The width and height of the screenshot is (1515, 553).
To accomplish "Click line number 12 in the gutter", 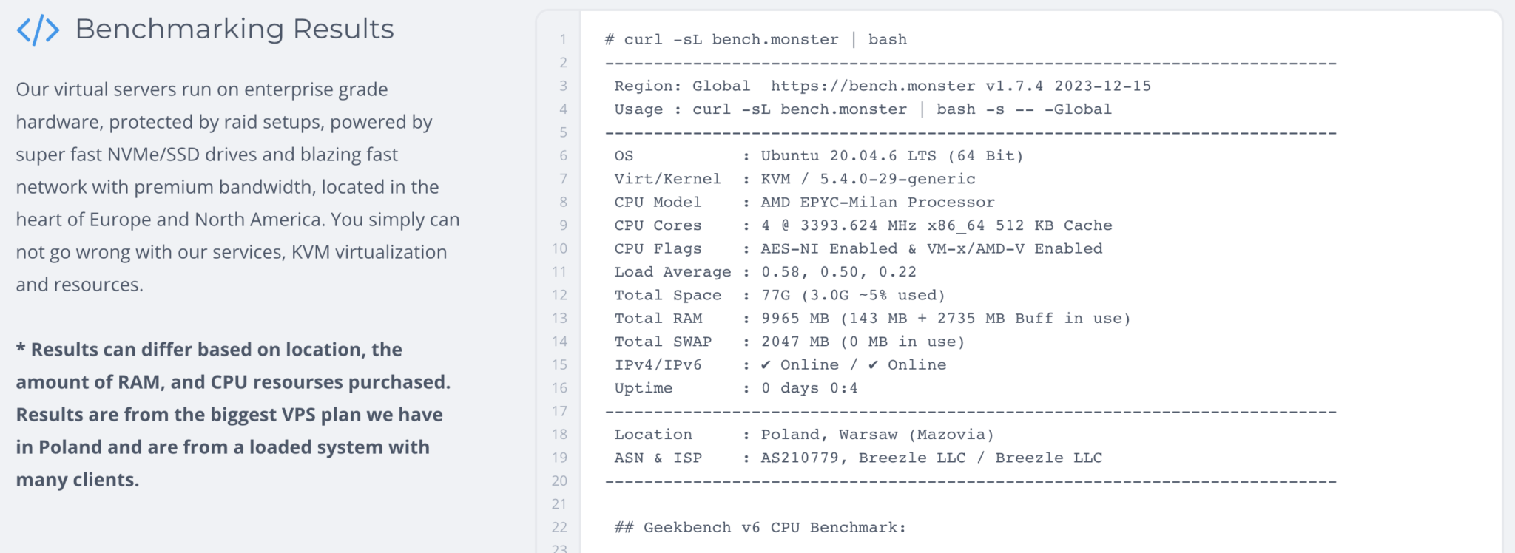I will coord(559,295).
